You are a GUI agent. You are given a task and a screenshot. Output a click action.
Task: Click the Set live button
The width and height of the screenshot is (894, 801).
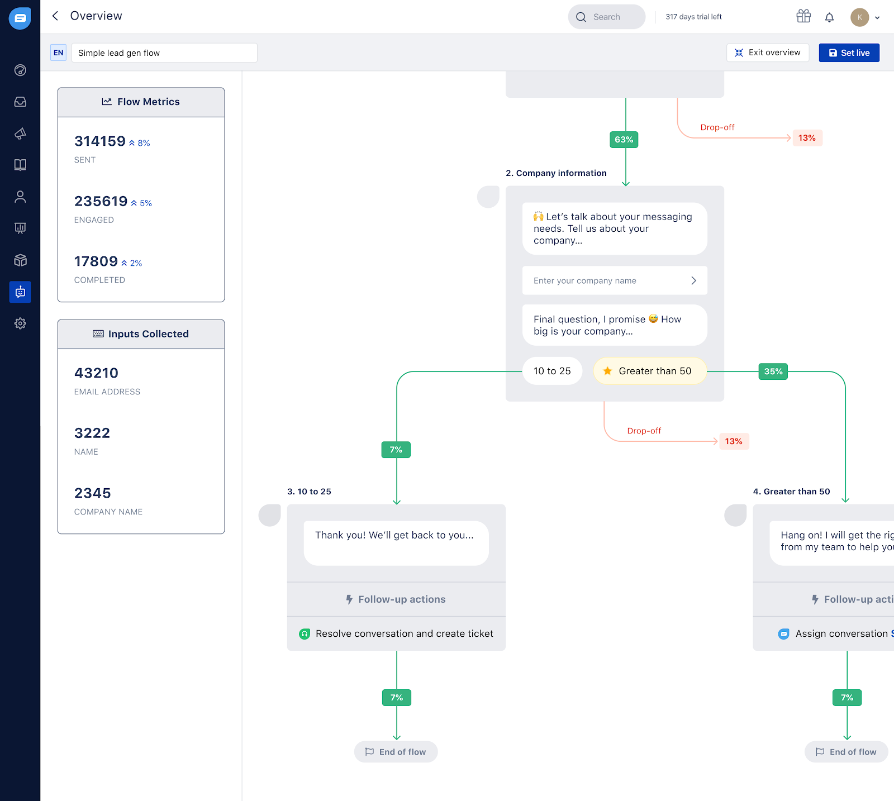click(x=849, y=53)
